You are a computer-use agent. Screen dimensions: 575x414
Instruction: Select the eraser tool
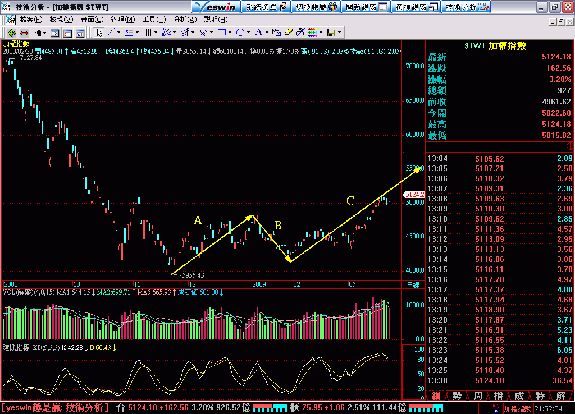(x=289, y=33)
